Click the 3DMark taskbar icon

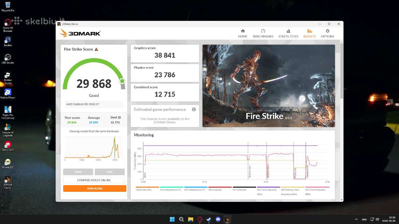coord(227,219)
